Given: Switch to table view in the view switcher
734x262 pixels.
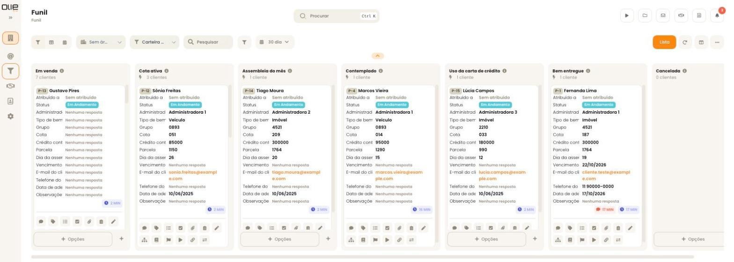Looking at the screenshot, I should (51, 42).
